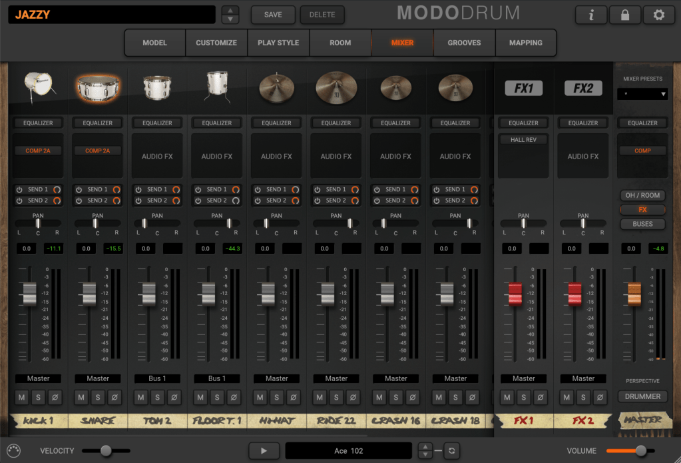Open Tom 2 output Bus 1 selector
The width and height of the screenshot is (681, 463).
[x=157, y=378]
